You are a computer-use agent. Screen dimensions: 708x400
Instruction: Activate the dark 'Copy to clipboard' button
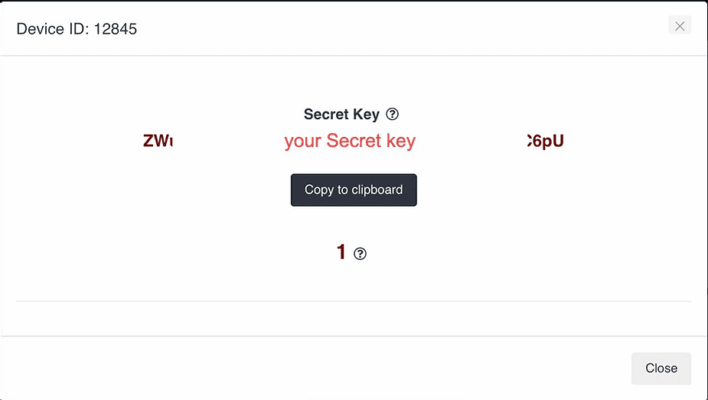pyautogui.click(x=354, y=190)
